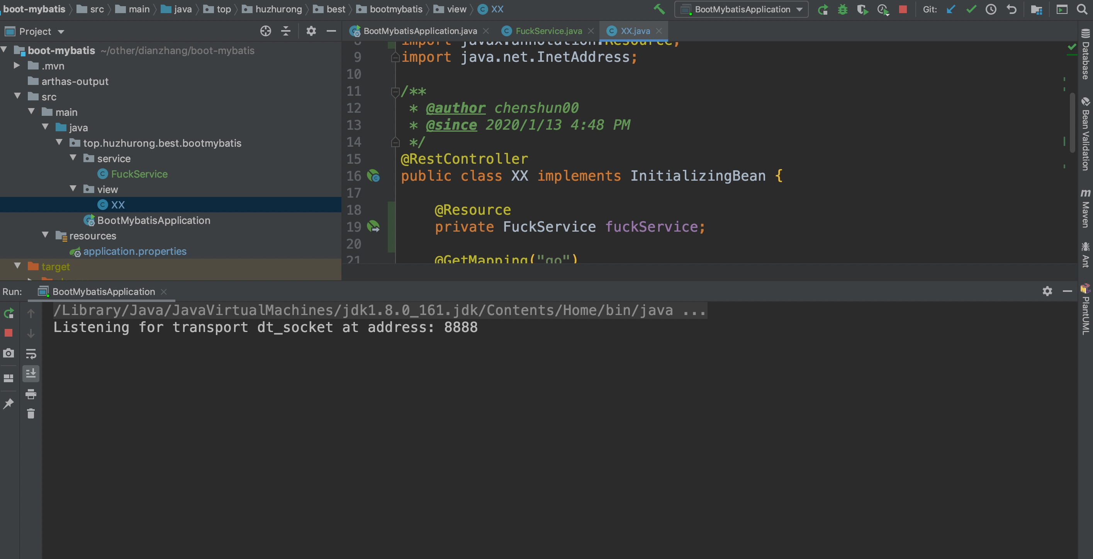Toggle scroll to end in console

coord(31,374)
